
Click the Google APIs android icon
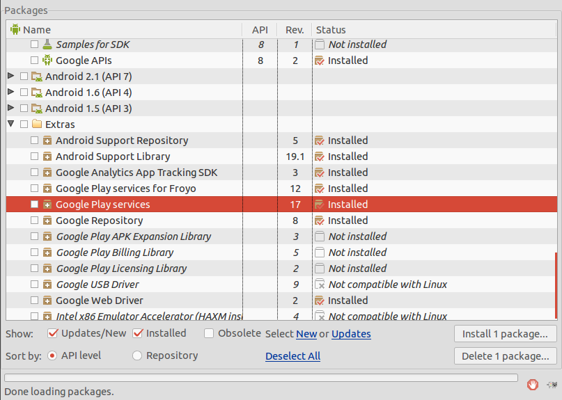click(x=47, y=60)
